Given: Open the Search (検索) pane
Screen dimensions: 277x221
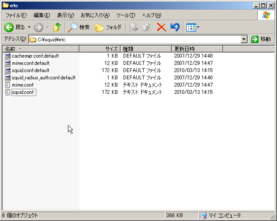Looking at the screenshot, I should pos(79,27).
